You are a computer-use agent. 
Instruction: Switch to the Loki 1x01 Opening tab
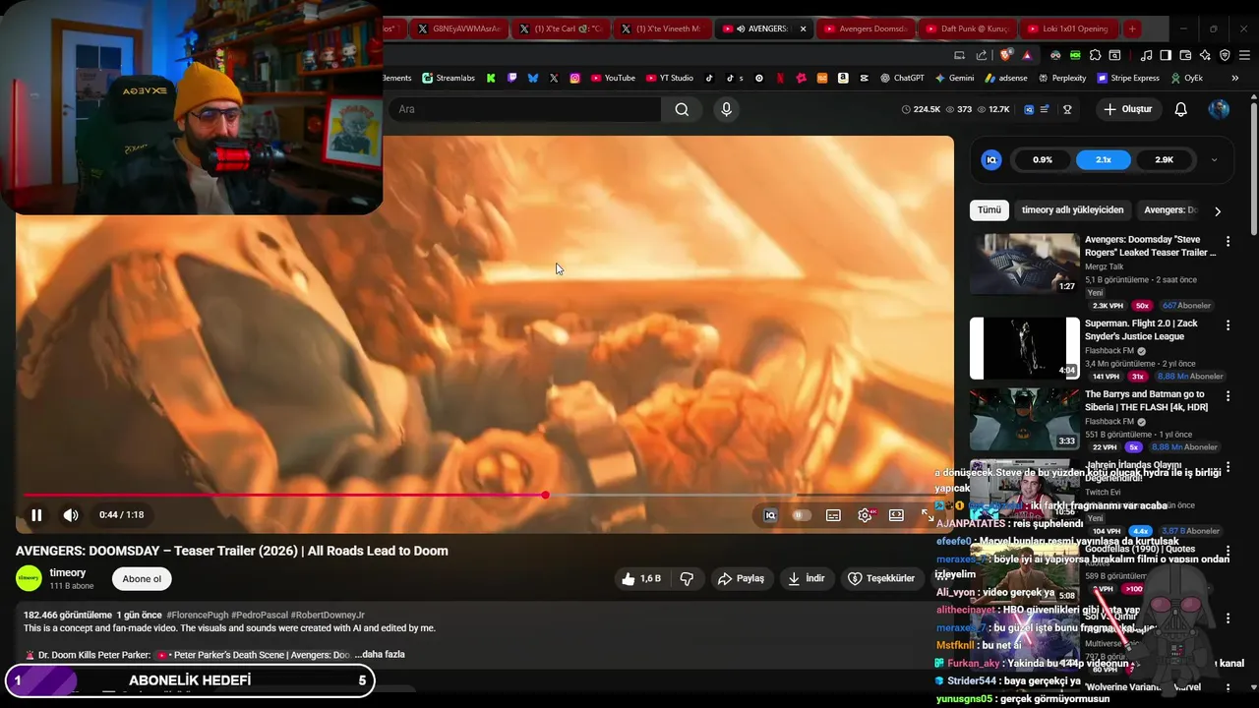tap(1067, 29)
